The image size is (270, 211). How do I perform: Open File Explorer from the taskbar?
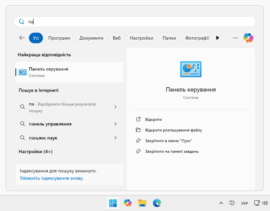click(x=142, y=203)
